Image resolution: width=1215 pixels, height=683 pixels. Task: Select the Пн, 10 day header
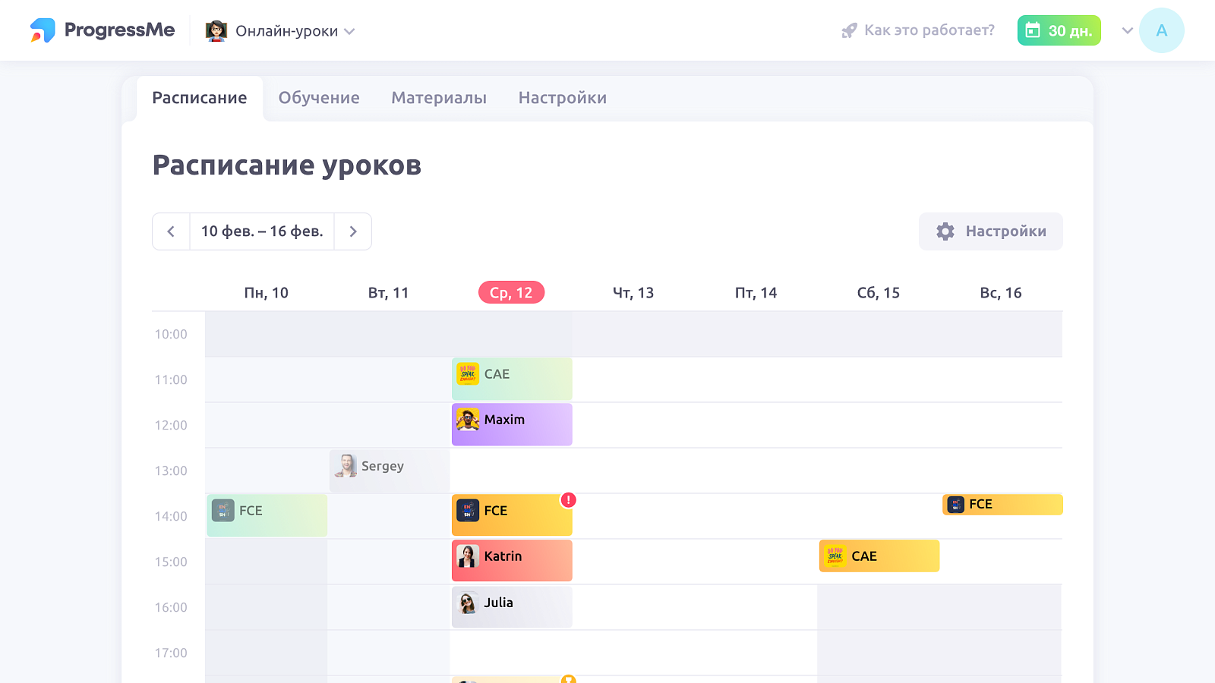click(267, 293)
